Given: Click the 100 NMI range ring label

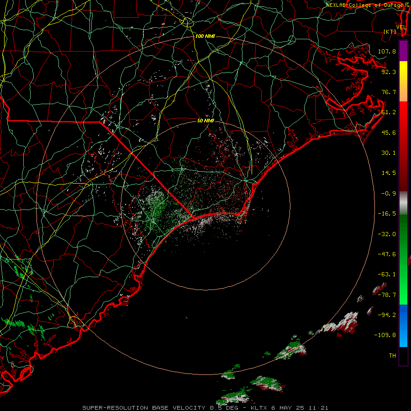Looking at the screenshot, I should point(205,36).
